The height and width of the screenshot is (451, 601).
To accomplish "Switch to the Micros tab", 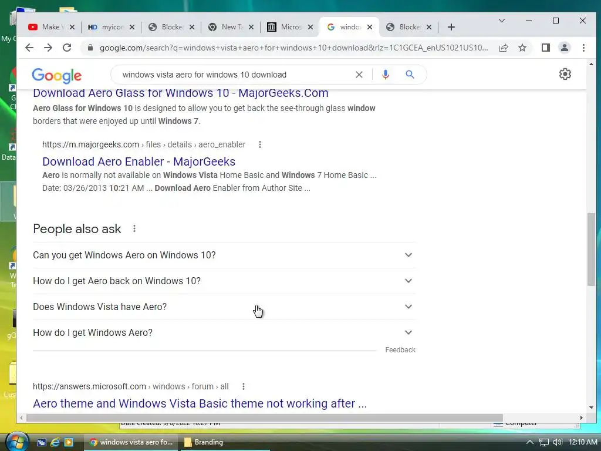I will coord(288,27).
